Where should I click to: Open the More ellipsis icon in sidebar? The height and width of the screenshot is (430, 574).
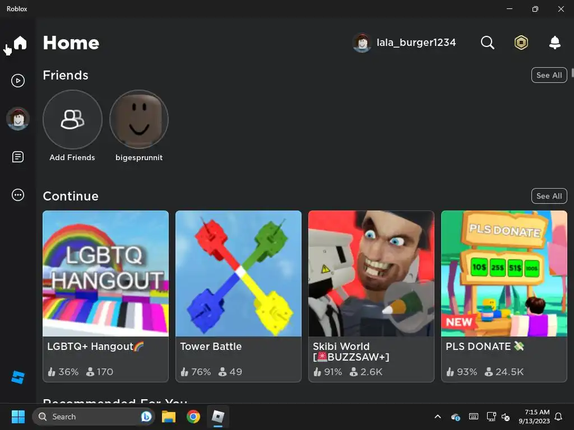pyautogui.click(x=18, y=195)
